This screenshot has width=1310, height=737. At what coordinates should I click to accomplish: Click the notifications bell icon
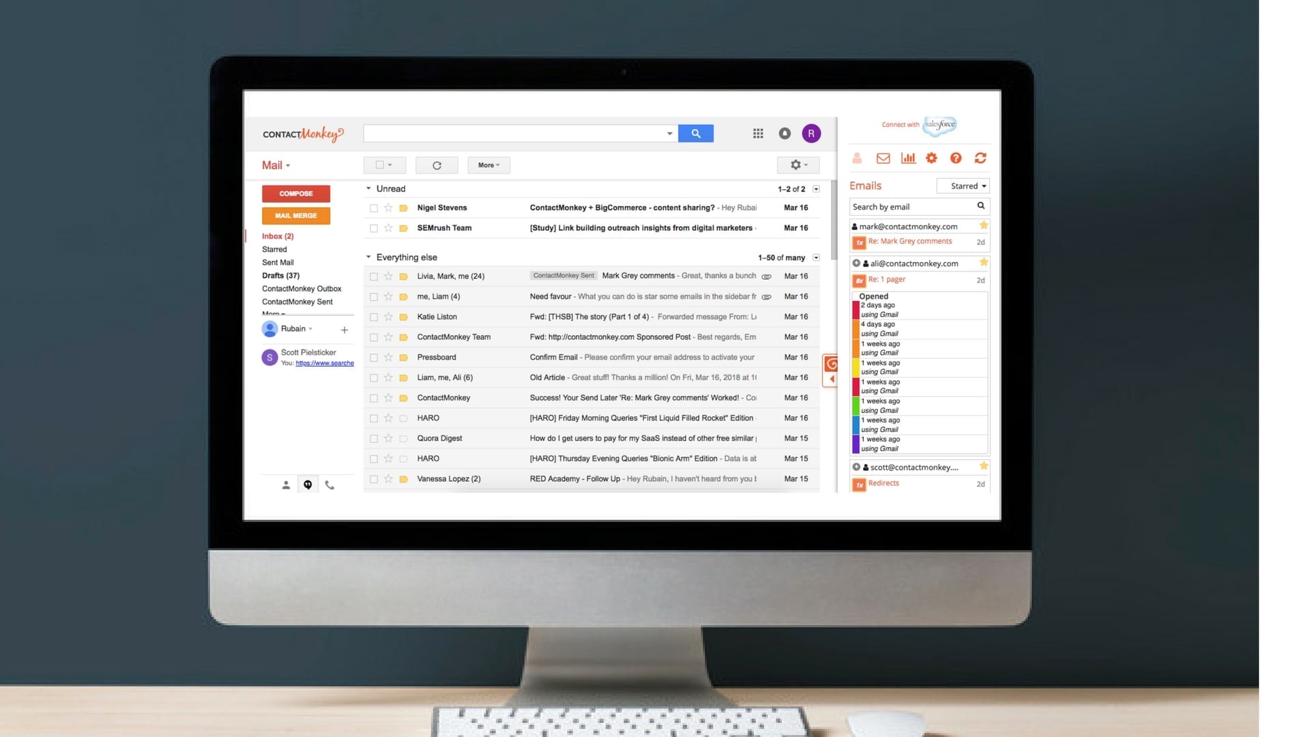pyautogui.click(x=784, y=133)
